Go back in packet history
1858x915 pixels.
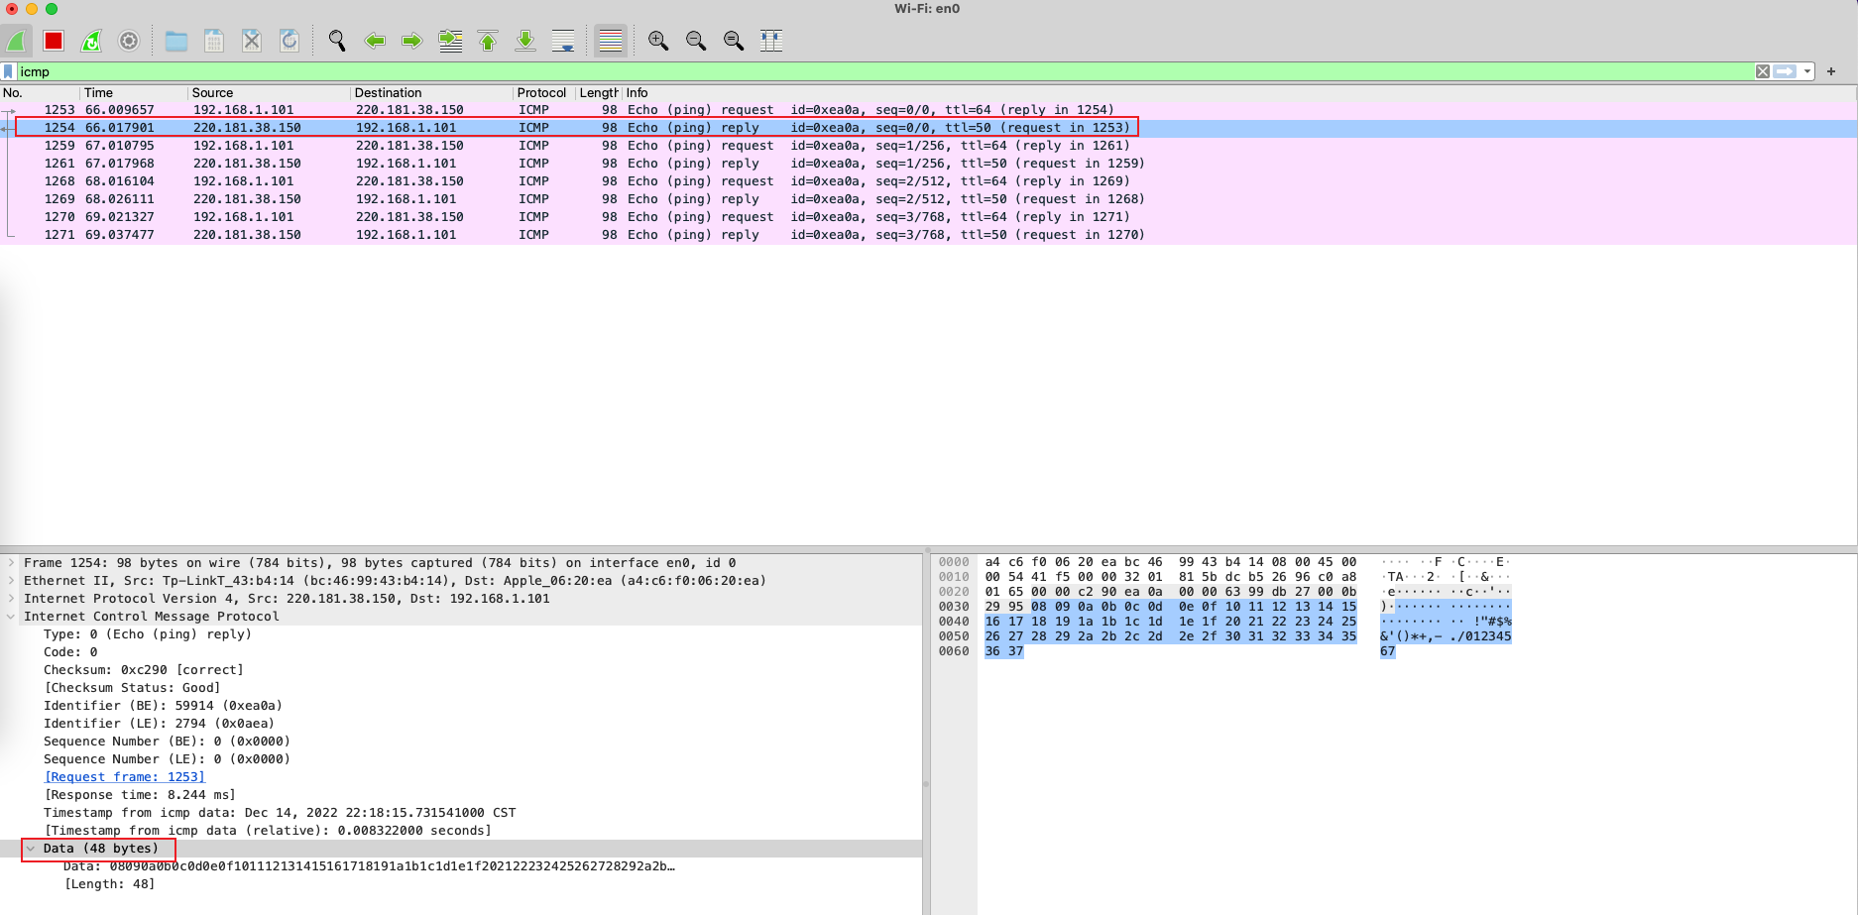375,41
